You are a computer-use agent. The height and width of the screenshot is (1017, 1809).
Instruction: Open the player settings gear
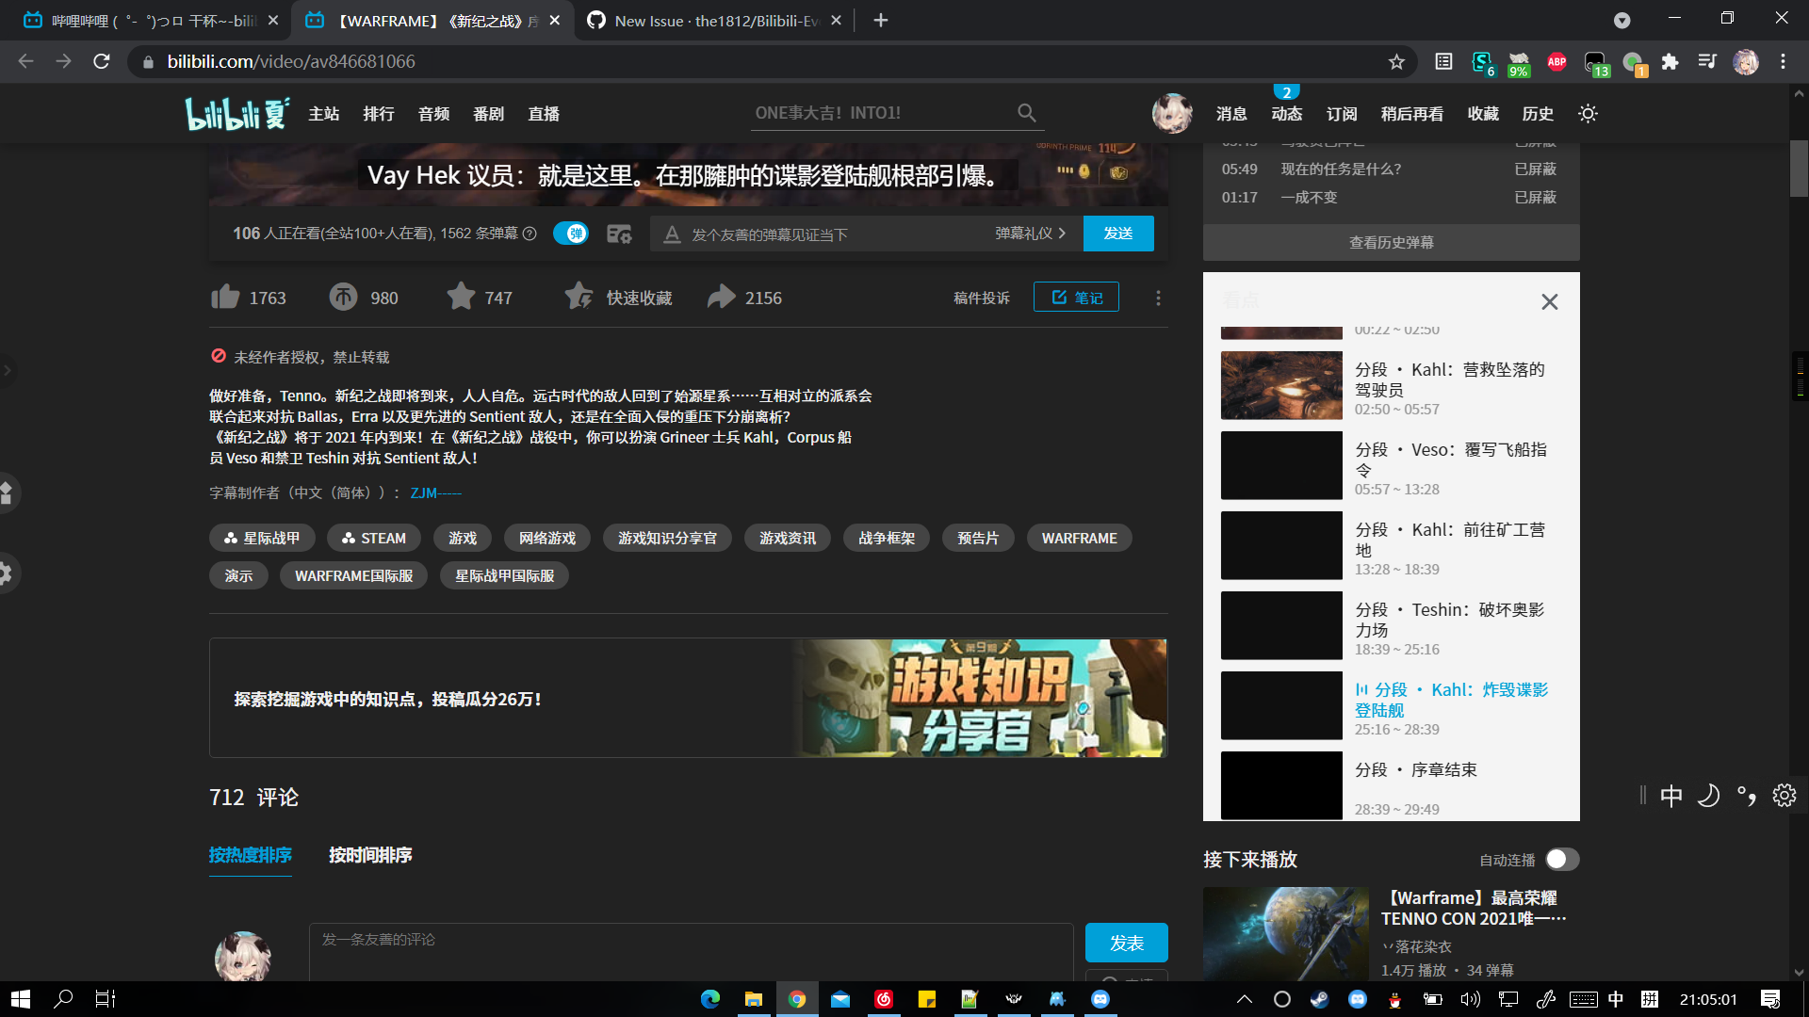pyautogui.click(x=1785, y=796)
